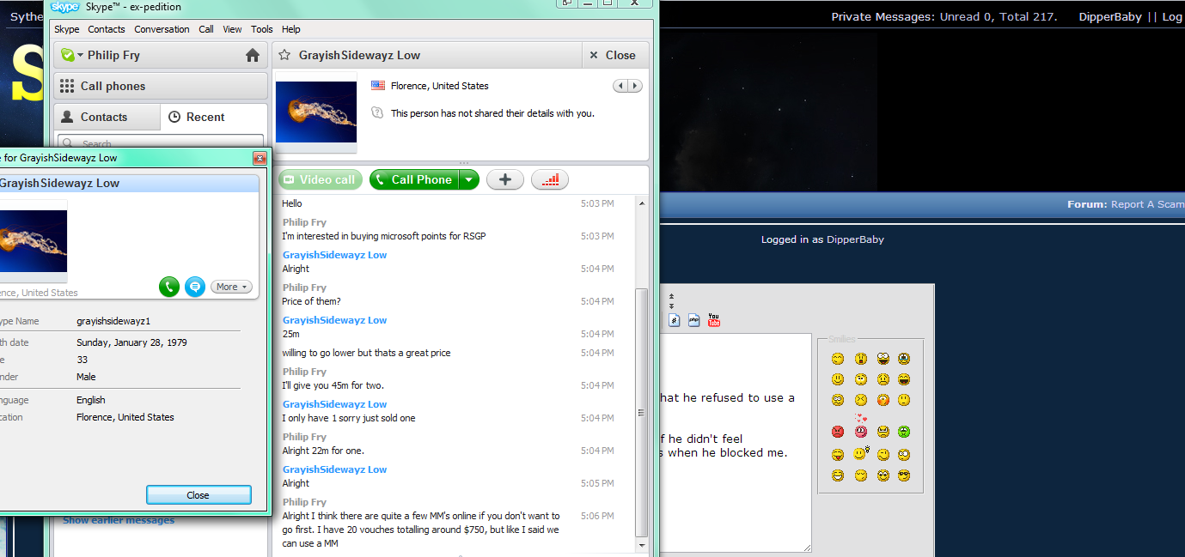This screenshot has height=557, width=1185.
Task: Open the Tools menu
Action: point(262,29)
